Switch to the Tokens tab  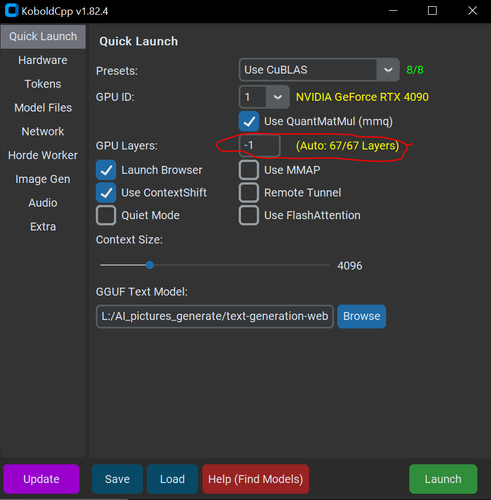pos(43,84)
